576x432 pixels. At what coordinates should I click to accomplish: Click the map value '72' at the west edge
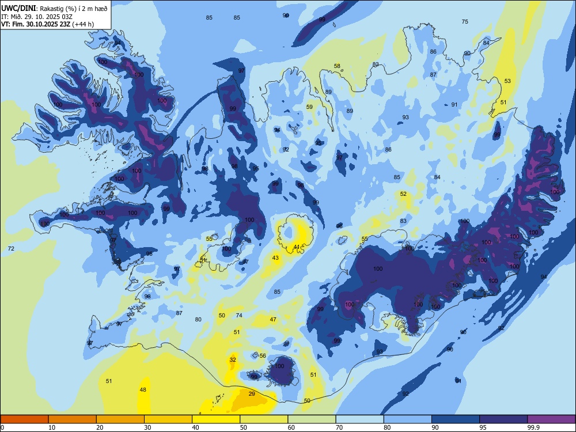pos(11,249)
